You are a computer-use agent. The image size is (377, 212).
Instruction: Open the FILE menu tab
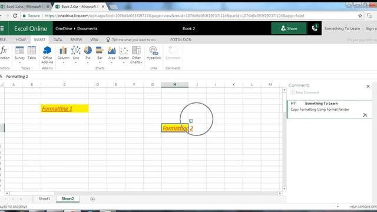[3, 39]
